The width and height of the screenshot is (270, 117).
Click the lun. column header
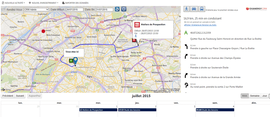(20, 103)
